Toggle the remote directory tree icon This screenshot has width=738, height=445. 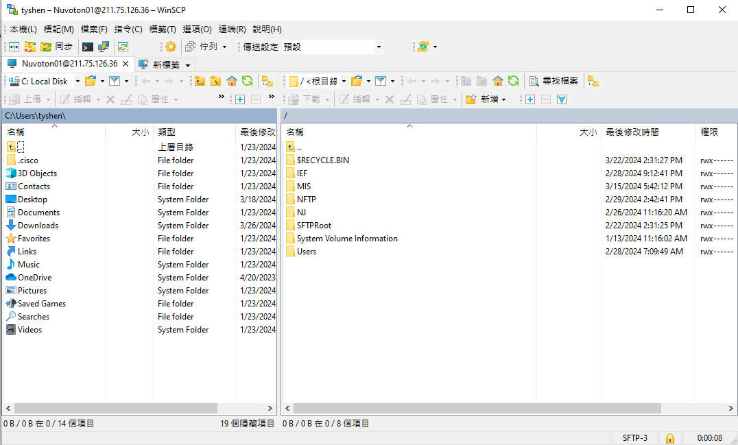click(593, 81)
